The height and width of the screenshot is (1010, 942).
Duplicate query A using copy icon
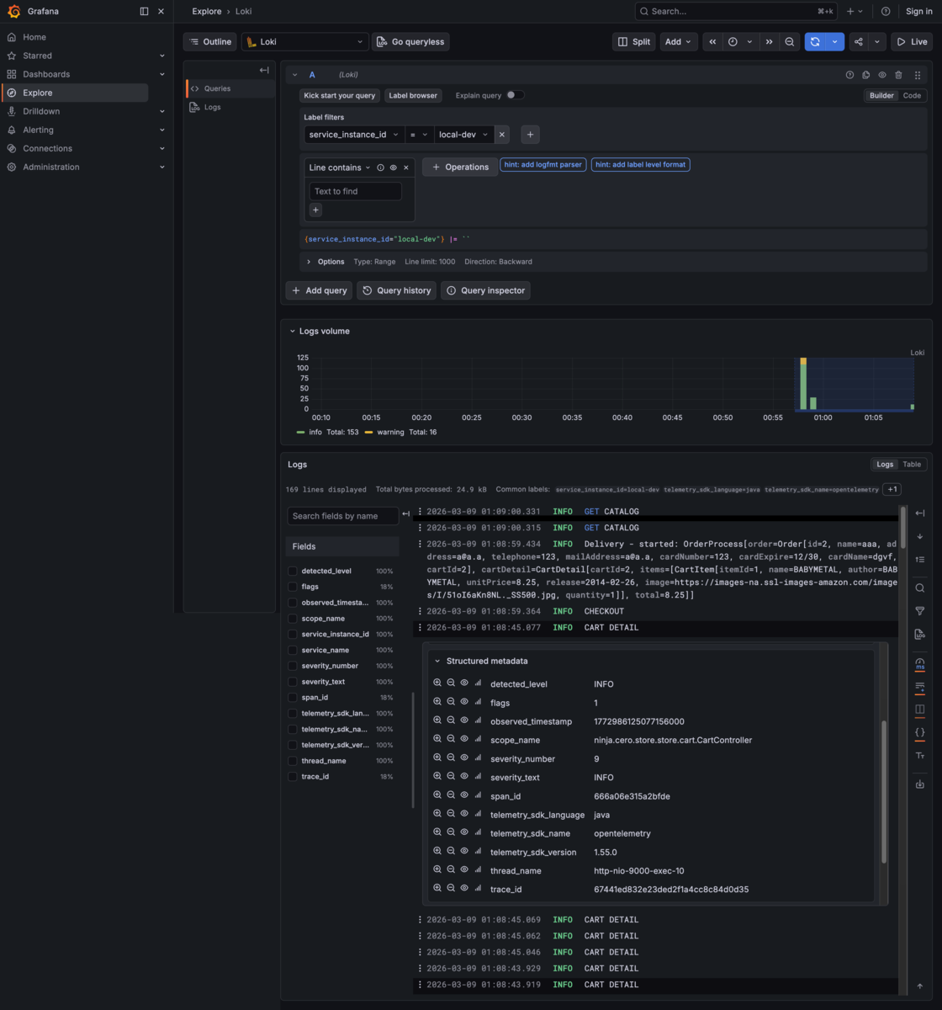pos(865,75)
